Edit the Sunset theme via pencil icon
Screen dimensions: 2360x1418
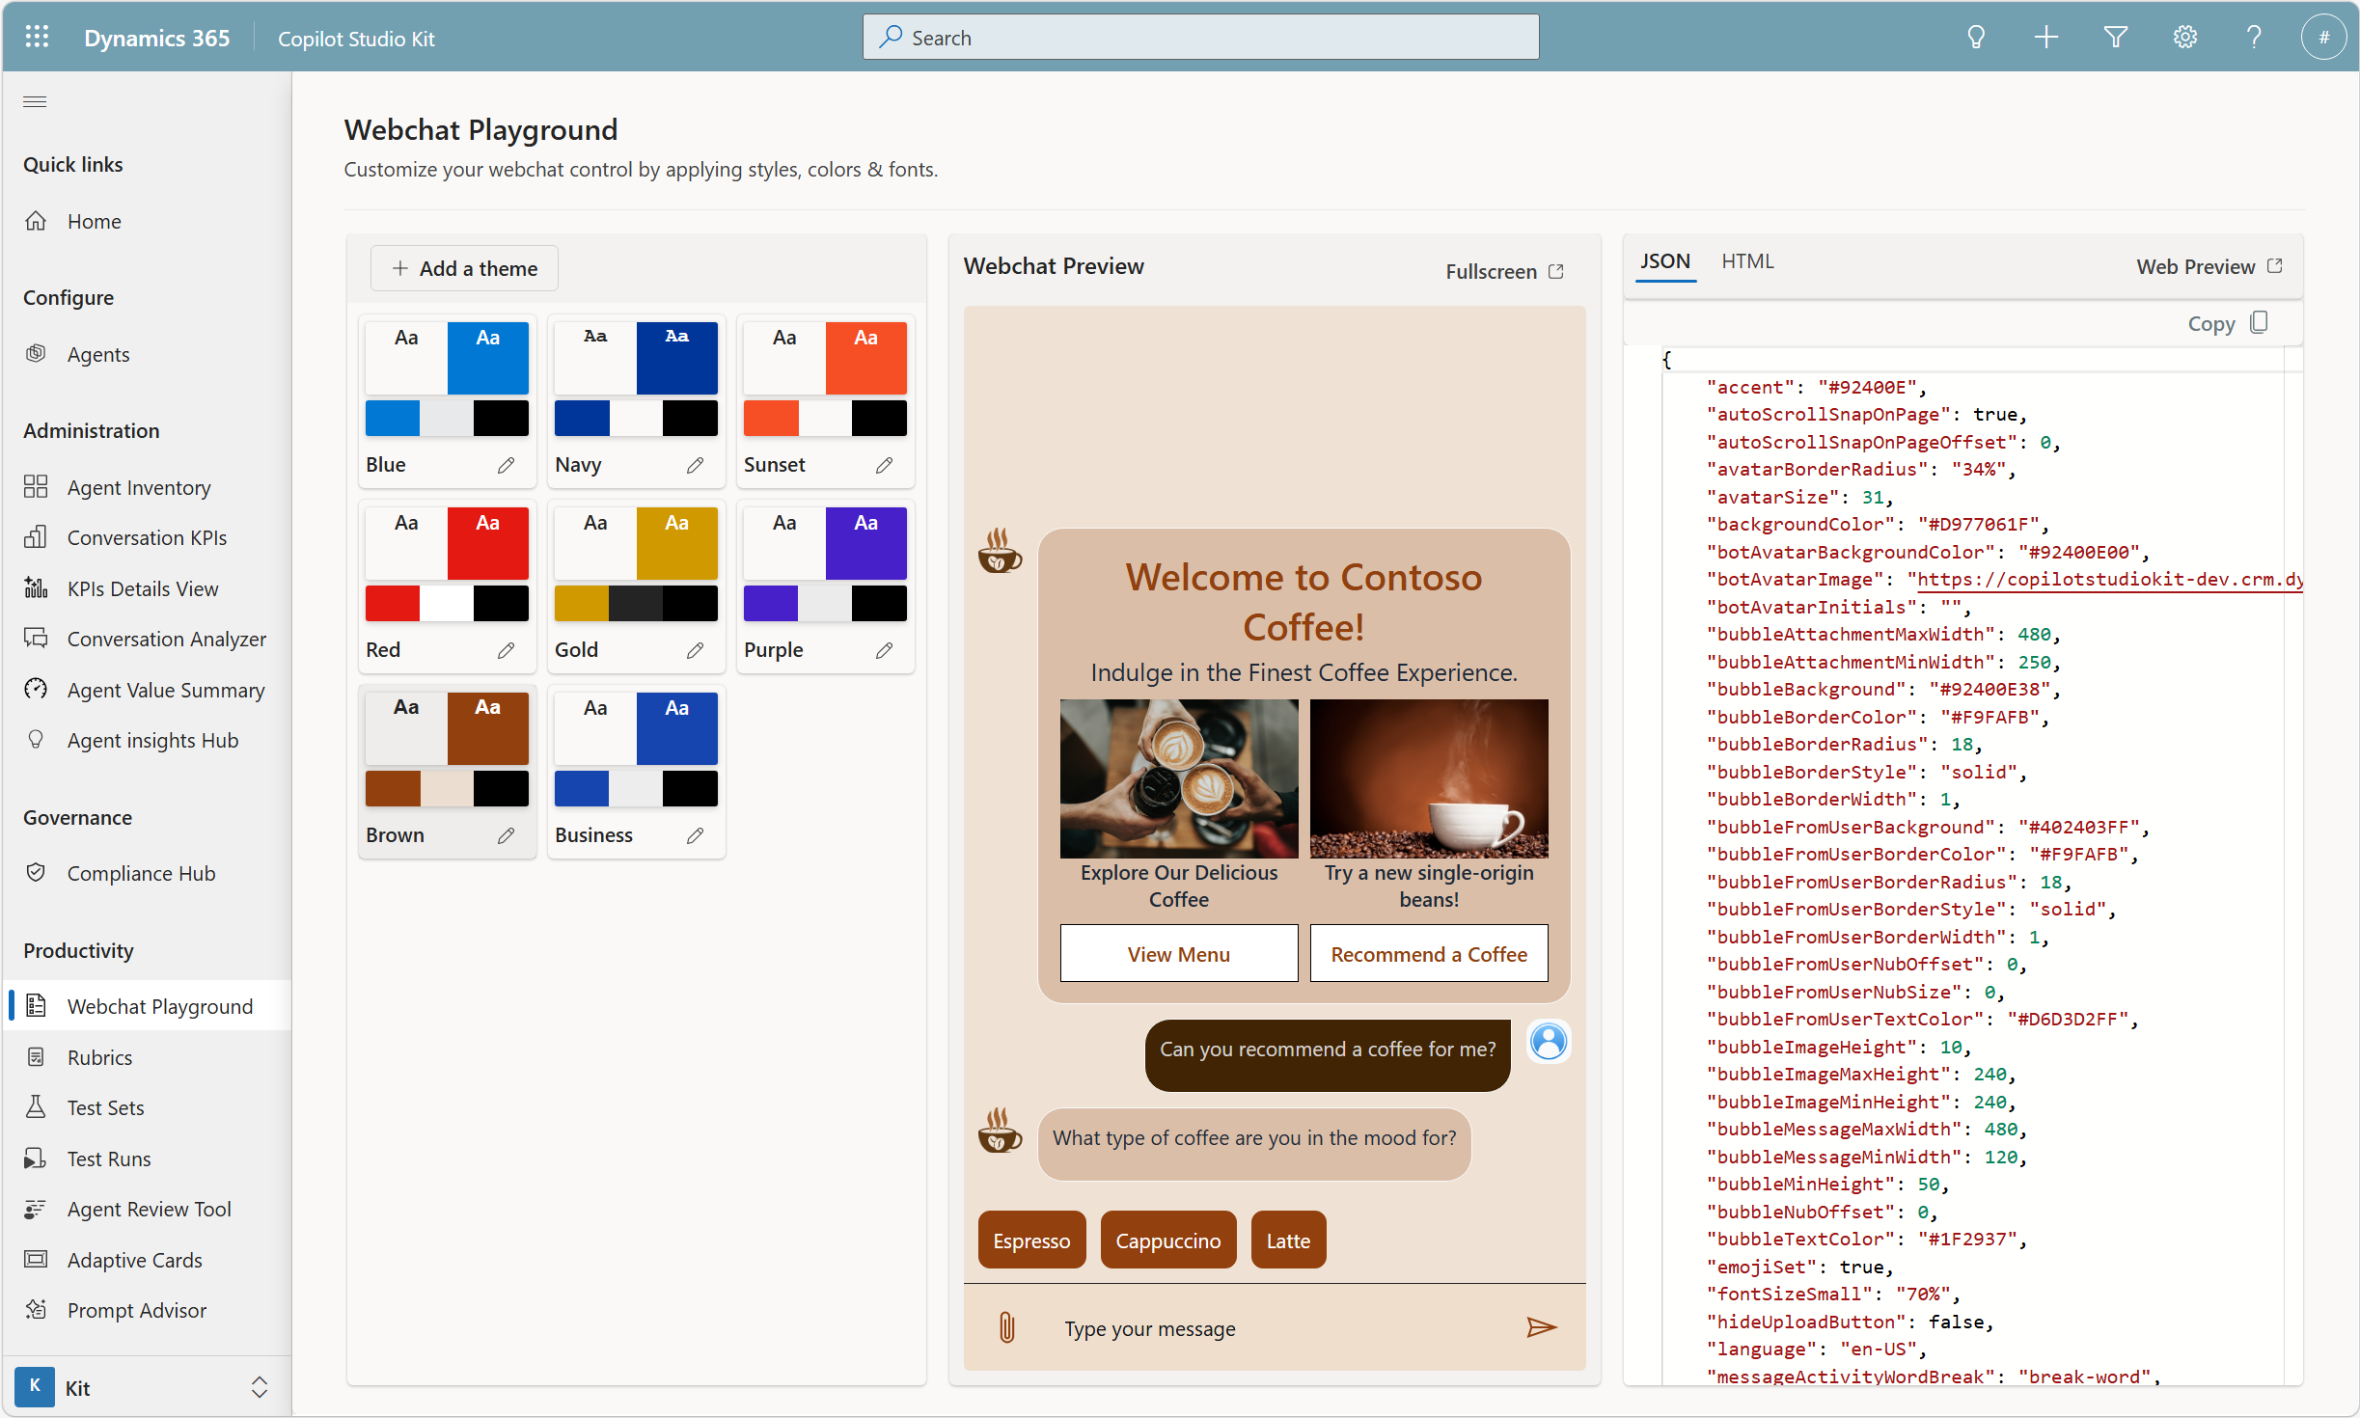(x=884, y=465)
